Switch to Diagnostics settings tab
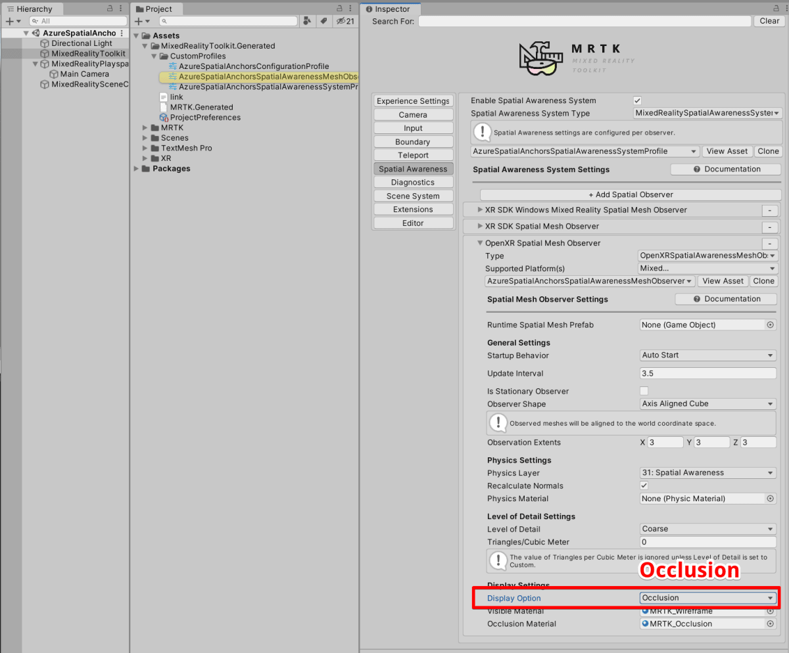This screenshot has width=789, height=653. [x=413, y=182]
